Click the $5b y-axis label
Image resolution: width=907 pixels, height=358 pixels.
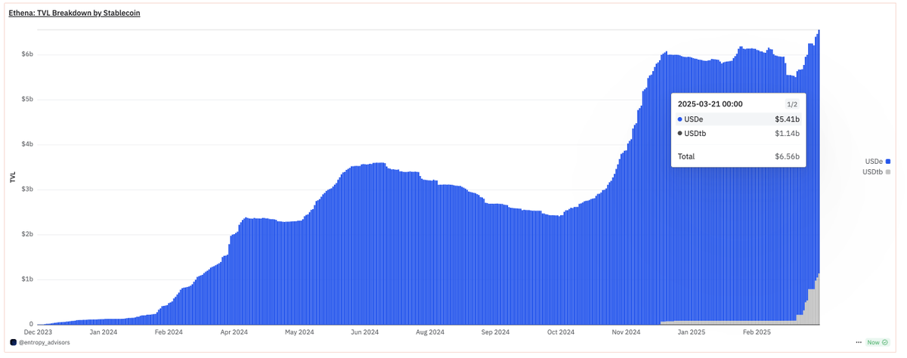pos(26,100)
